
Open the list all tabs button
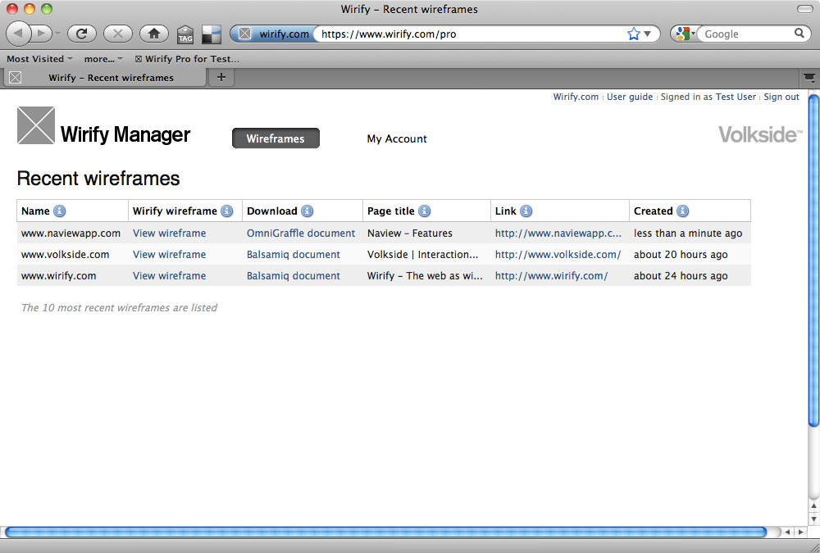[x=809, y=78]
